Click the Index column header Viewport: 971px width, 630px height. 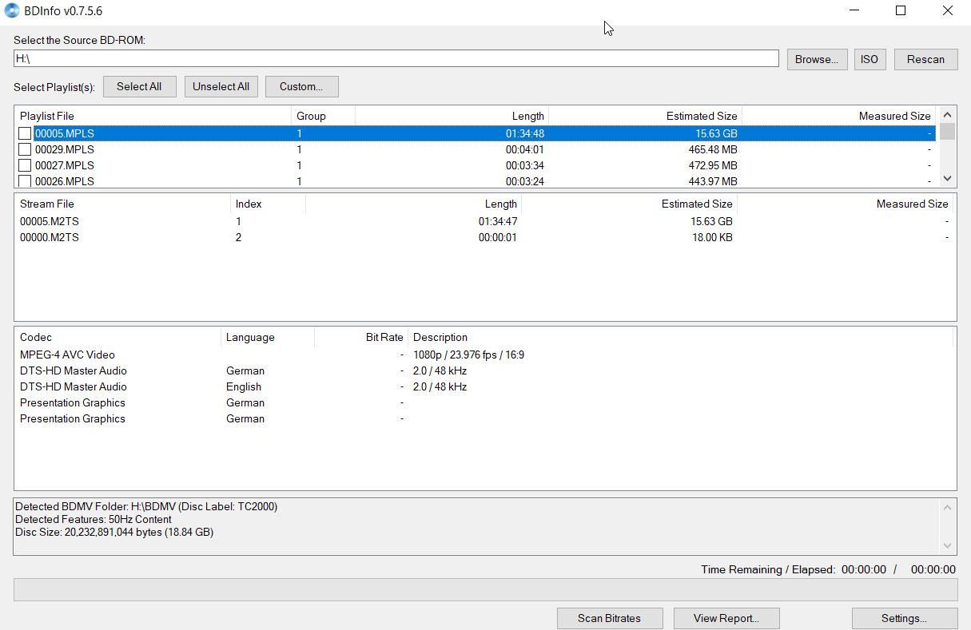point(268,204)
